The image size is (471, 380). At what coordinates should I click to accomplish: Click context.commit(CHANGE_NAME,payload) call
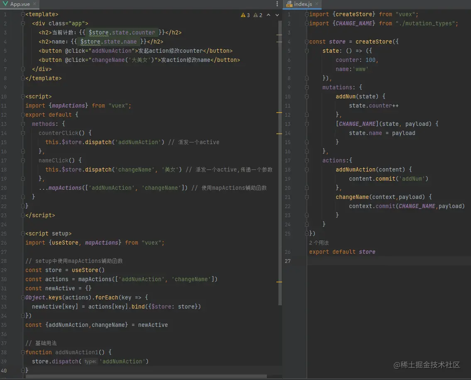(x=407, y=206)
